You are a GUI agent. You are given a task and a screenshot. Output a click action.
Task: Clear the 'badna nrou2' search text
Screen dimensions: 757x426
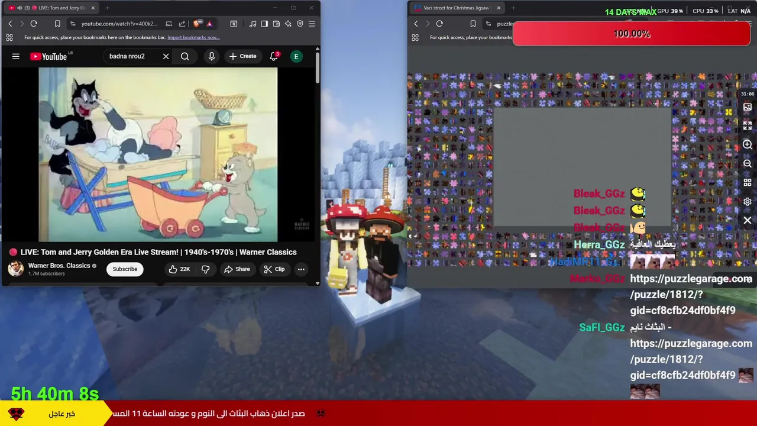click(166, 56)
